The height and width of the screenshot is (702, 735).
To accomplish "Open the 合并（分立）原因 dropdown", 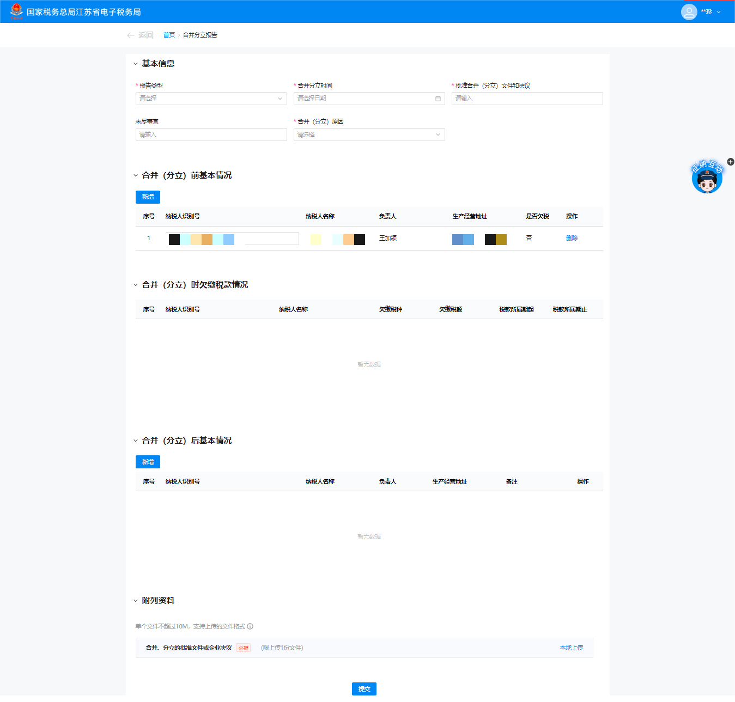I will pos(369,135).
